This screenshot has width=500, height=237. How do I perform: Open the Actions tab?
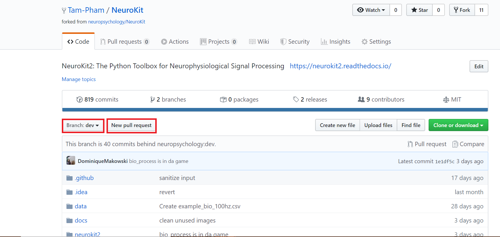pos(175,42)
